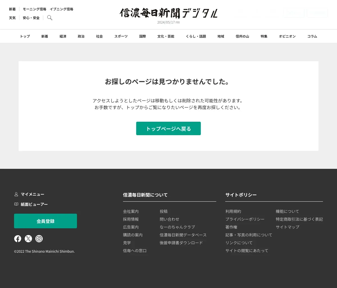Image resolution: width=337 pixels, height=288 pixels.
Task: Open 安心・安全 link
Action: pos(31,18)
